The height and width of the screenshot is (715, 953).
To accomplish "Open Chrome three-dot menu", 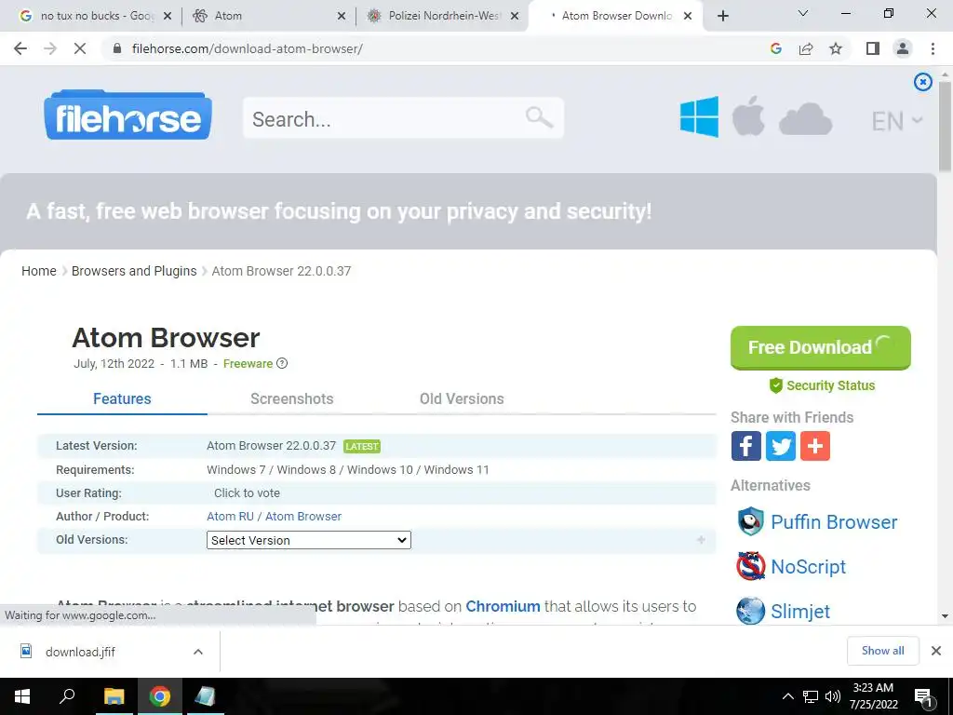I will click(933, 48).
